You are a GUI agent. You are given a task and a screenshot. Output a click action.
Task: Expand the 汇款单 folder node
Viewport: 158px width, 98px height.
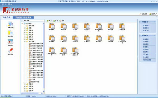click(25, 91)
